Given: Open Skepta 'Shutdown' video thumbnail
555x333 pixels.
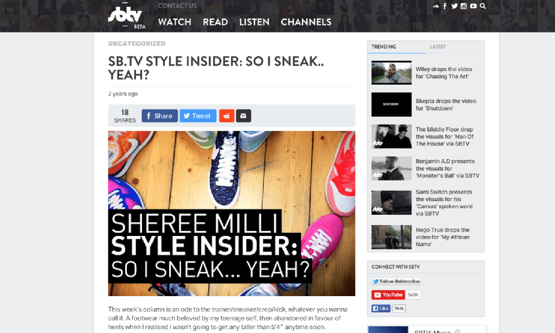Looking at the screenshot, I should pyautogui.click(x=391, y=105).
